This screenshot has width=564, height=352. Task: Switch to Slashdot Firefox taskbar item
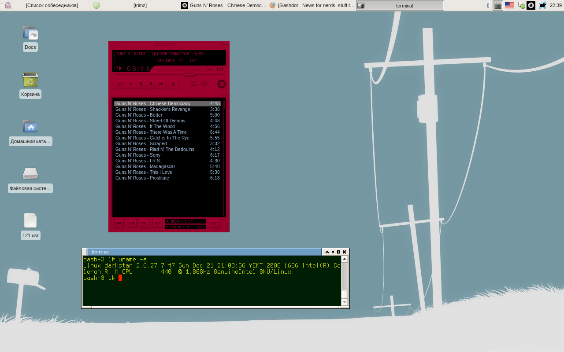[312, 5]
